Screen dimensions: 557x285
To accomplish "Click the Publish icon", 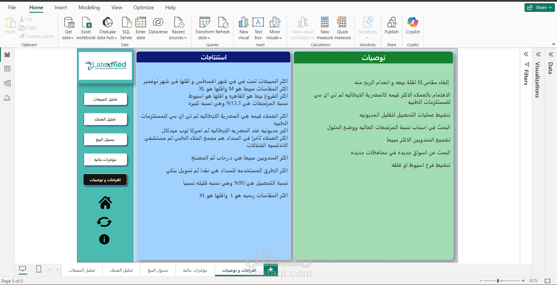I will click(392, 22).
